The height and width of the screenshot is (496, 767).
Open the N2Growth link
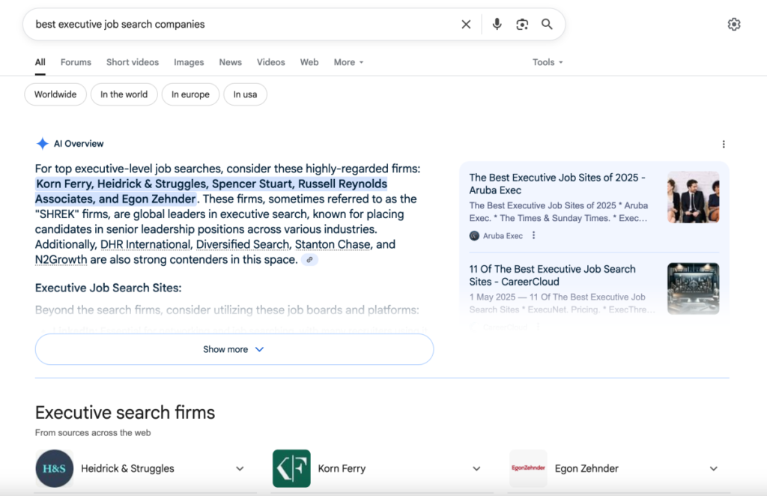coord(61,260)
